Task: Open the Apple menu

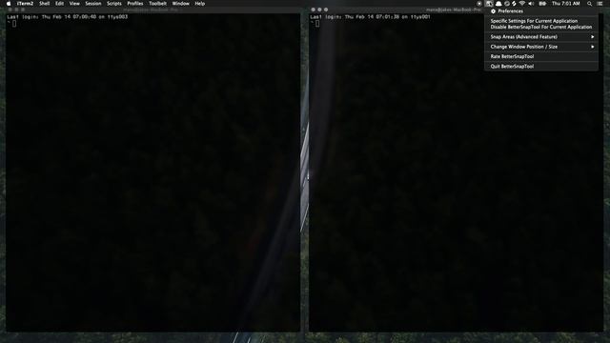Action: coord(9,4)
